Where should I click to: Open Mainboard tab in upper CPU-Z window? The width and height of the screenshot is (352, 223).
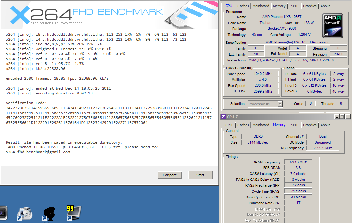[x=261, y=6]
